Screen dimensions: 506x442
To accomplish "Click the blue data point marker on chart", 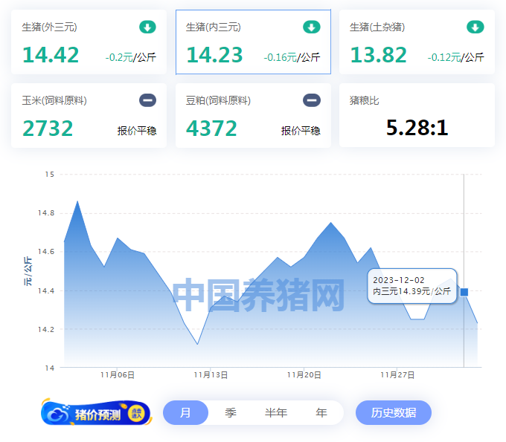I will 464,292.
